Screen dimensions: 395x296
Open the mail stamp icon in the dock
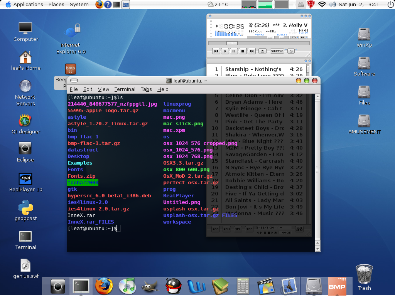(289, 286)
